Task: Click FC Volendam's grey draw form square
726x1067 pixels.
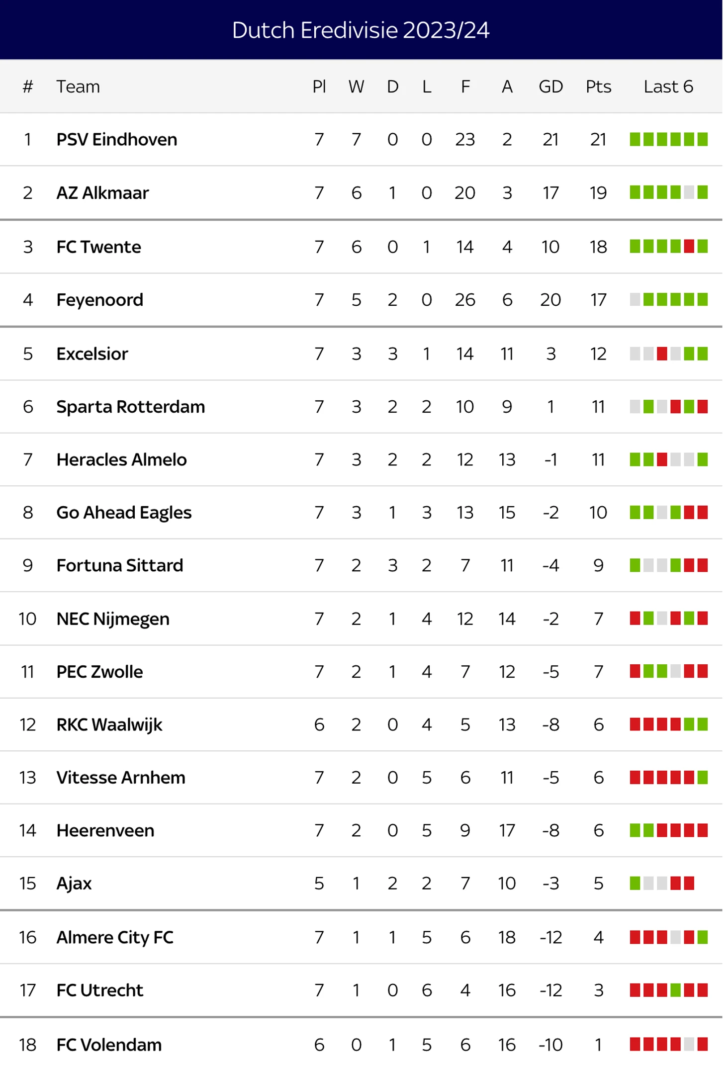Action: (689, 1044)
